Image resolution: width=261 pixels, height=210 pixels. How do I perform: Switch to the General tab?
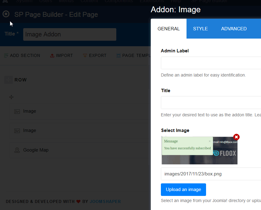pos(169,29)
